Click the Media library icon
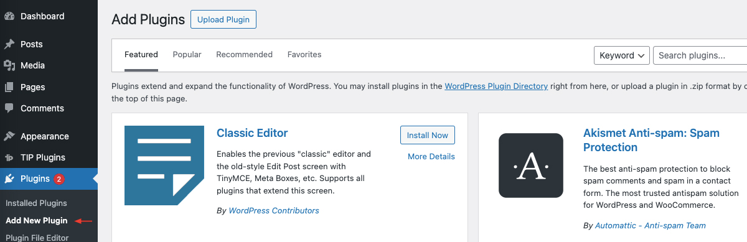747x242 pixels. 9,65
